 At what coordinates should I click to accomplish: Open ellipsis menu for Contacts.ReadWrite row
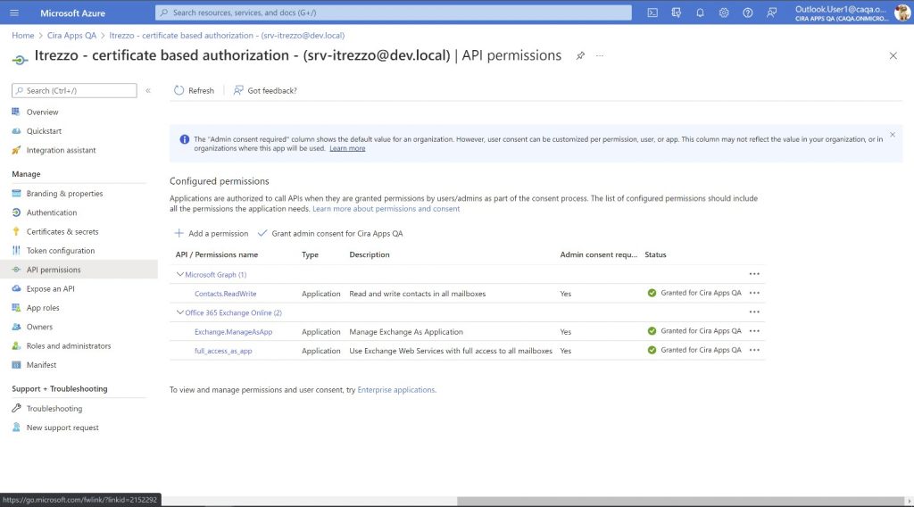click(754, 293)
